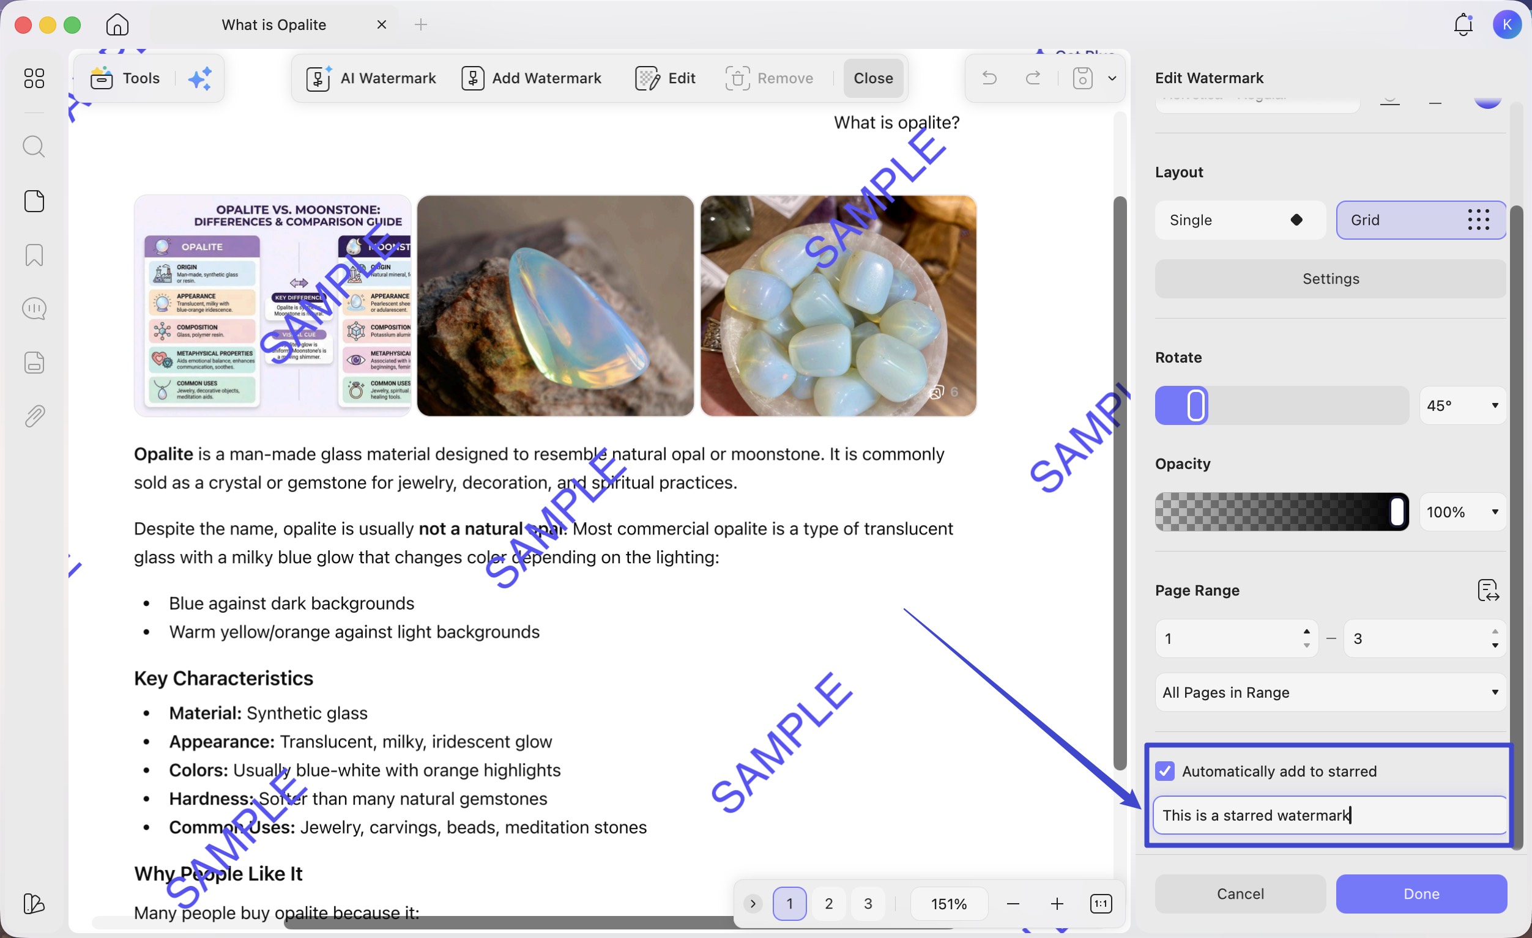Open a new tab with plus icon
This screenshot has height=938, width=1532.
coord(421,25)
